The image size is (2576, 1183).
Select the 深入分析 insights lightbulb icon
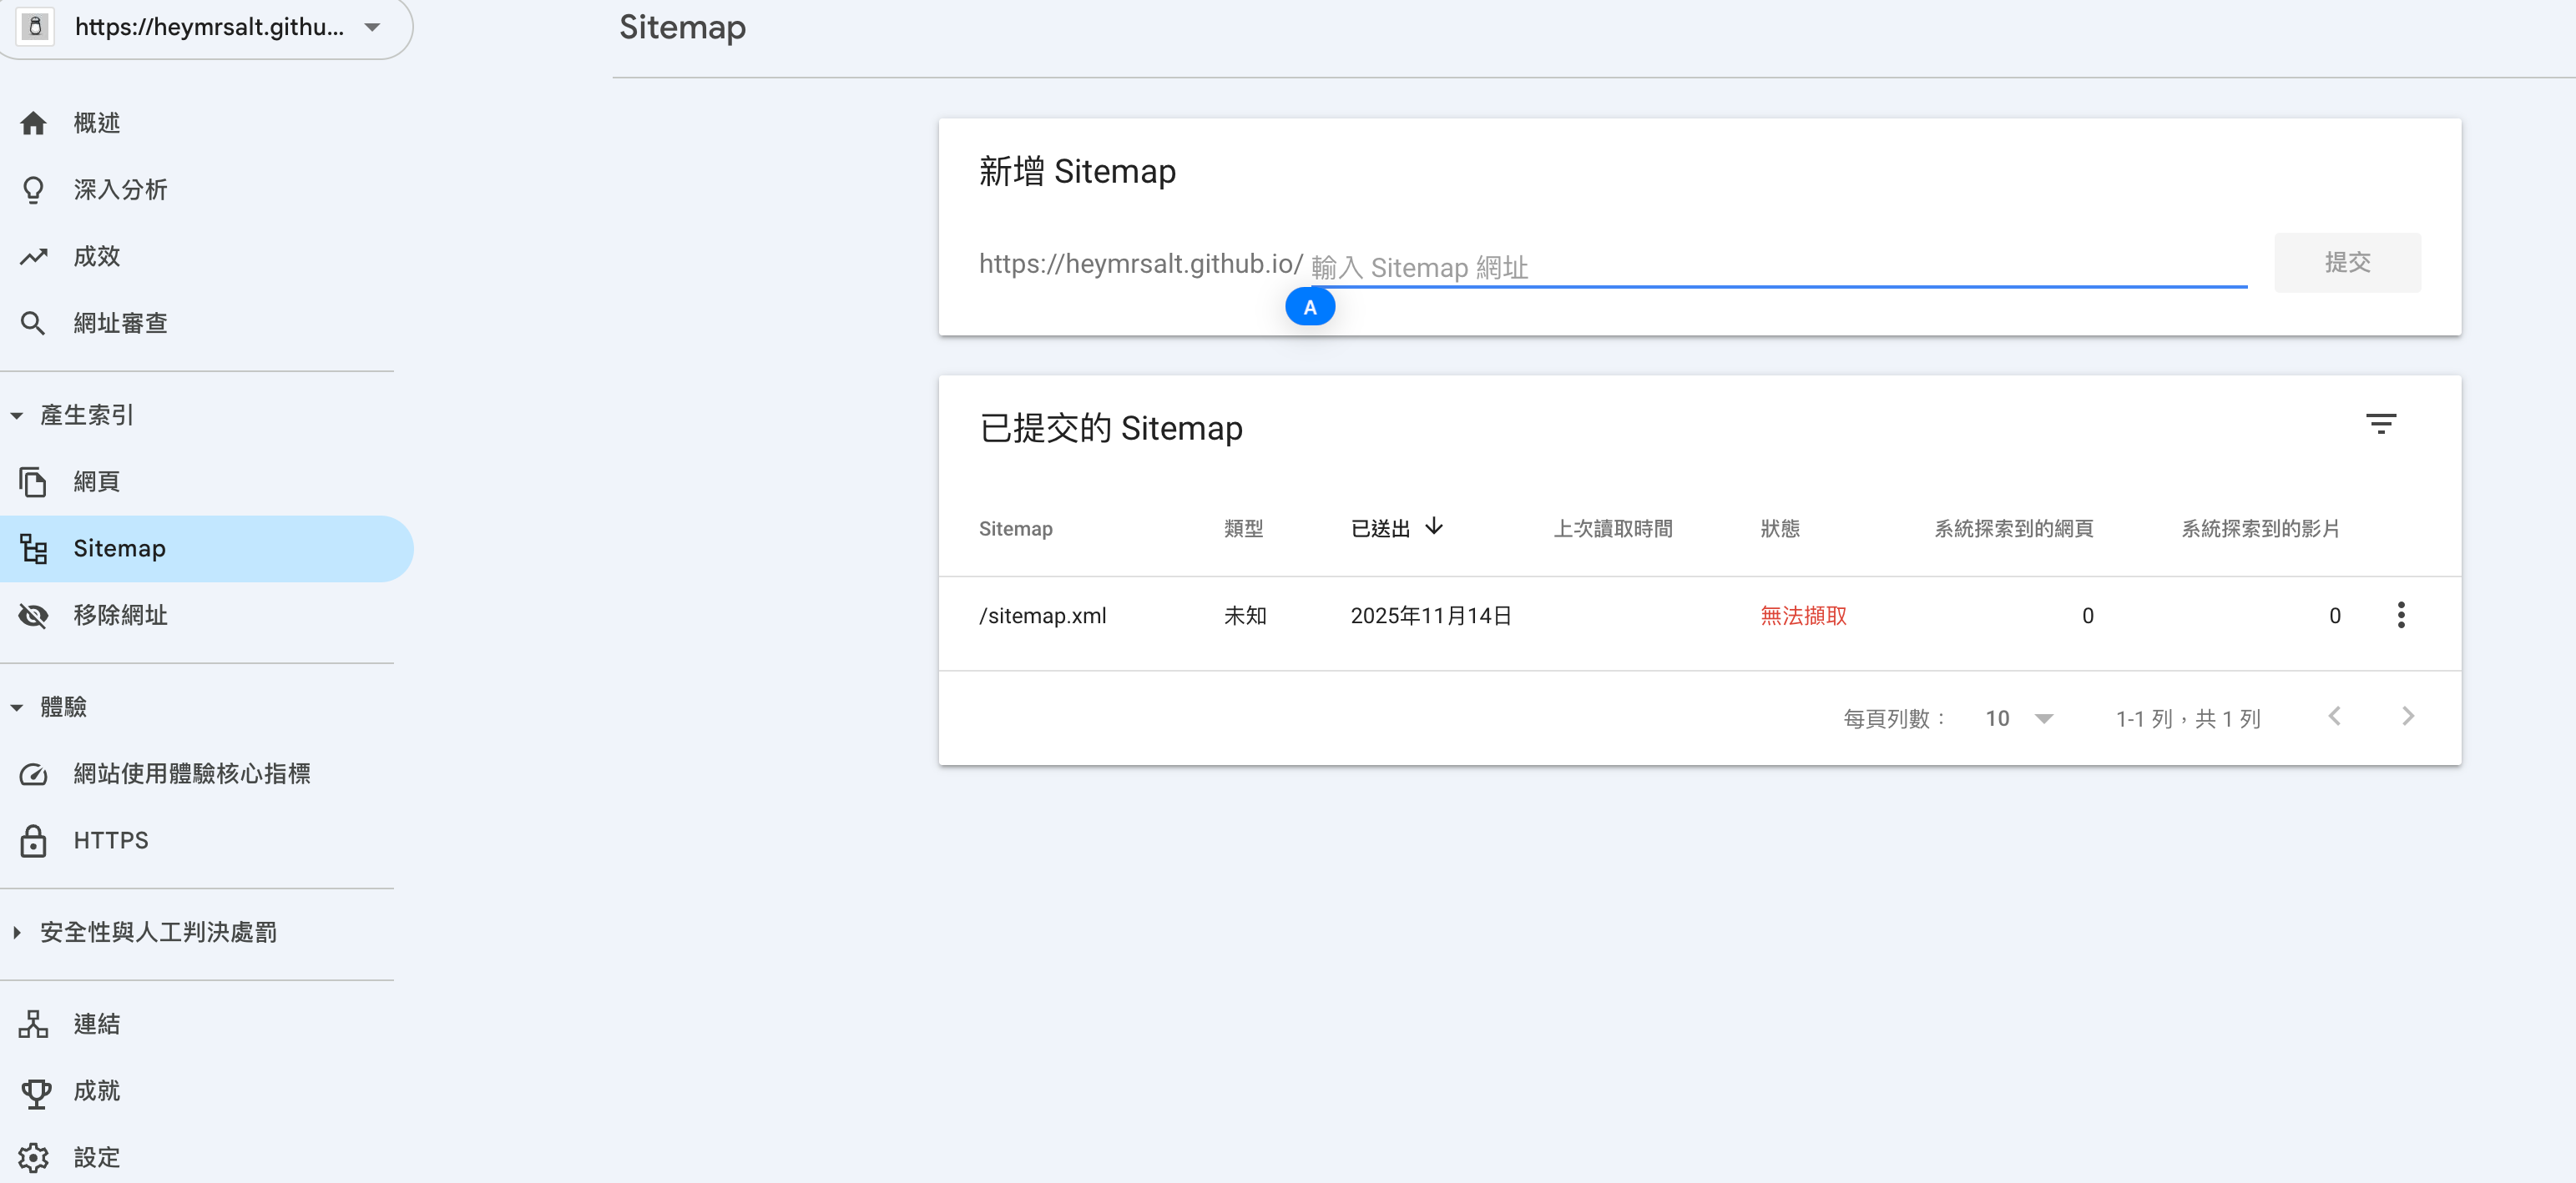(34, 189)
